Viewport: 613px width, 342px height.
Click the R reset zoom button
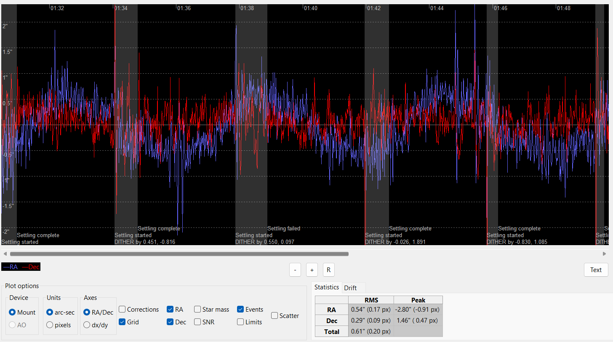coord(329,270)
